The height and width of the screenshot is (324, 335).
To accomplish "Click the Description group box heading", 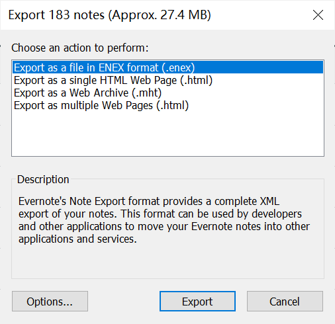I will point(43,179).
